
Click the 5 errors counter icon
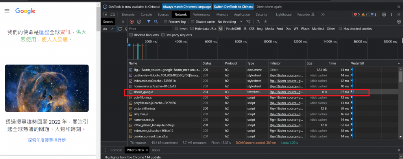coord(357,15)
